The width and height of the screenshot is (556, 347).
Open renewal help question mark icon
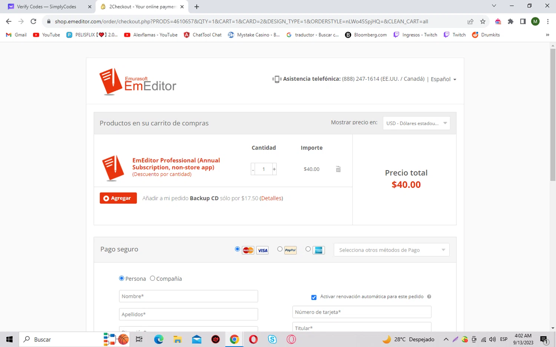(429, 297)
